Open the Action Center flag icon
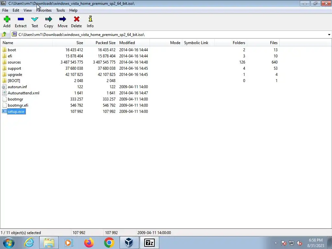 pos(284,243)
